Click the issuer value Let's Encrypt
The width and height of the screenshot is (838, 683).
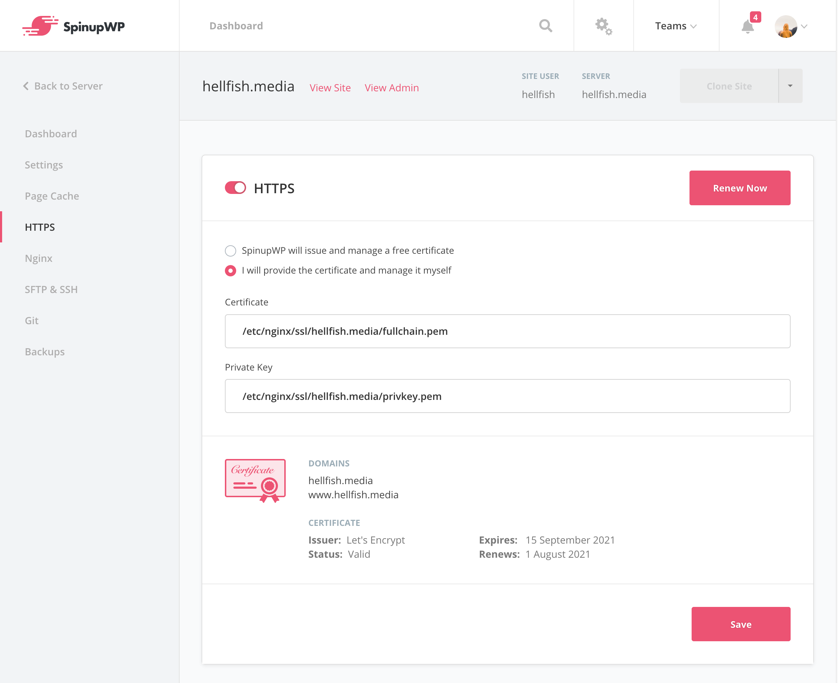point(376,540)
